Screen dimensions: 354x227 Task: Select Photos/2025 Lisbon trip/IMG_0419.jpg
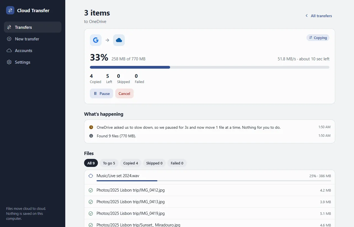click(210, 213)
